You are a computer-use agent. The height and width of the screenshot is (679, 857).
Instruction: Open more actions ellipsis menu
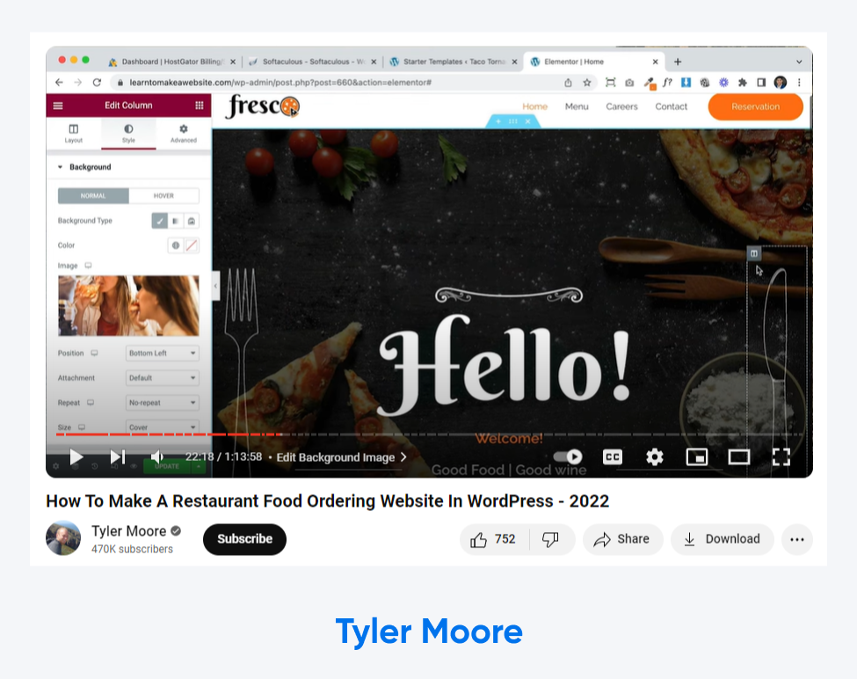pyautogui.click(x=796, y=539)
